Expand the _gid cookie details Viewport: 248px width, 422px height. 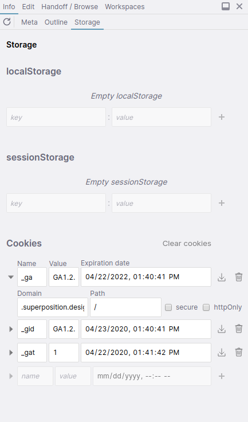pos(11,329)
